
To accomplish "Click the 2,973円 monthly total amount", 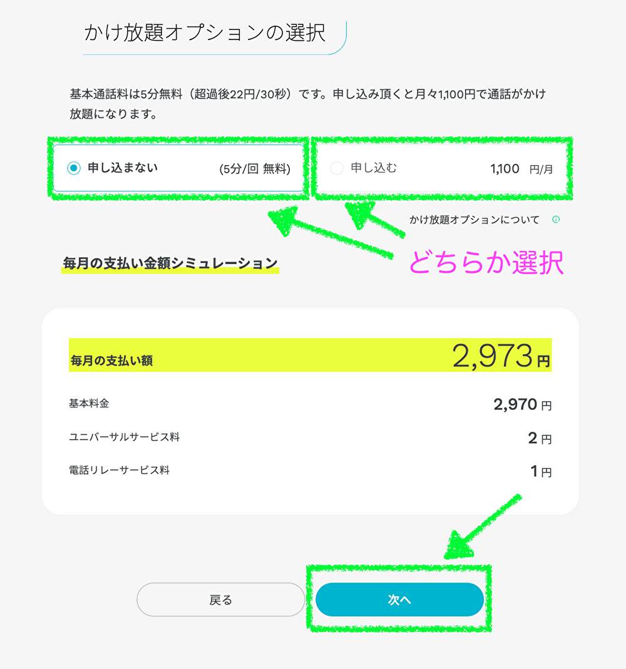I will point(500,356).
